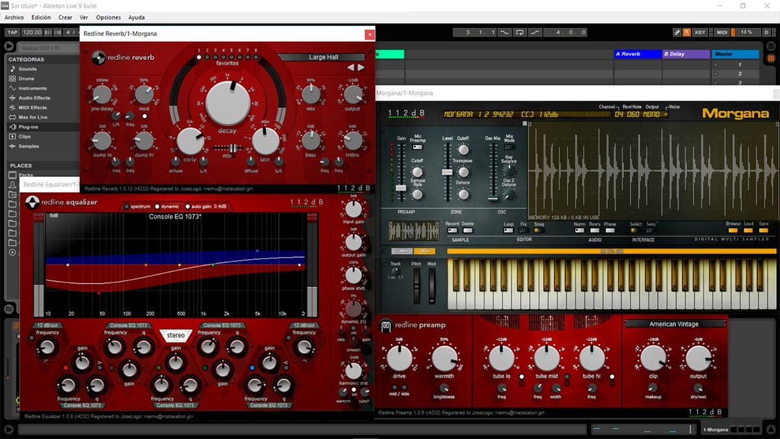The width and height of the screenshot is (780, 439).
Task: Open the American Vintage preset dropdown
Action: (674, 324)
